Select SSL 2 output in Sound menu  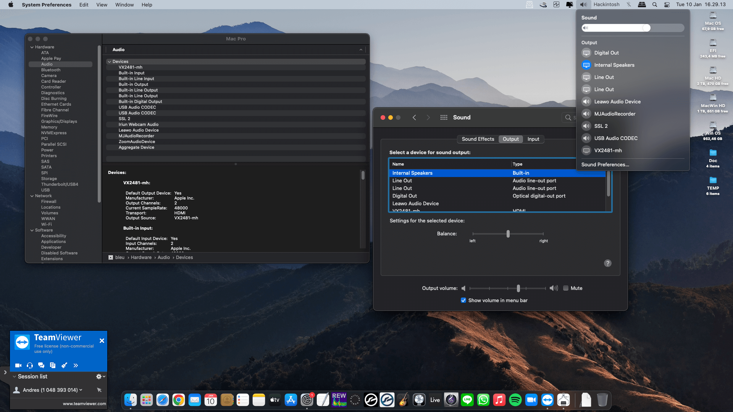pyautogui.click(x=601, y=126)
